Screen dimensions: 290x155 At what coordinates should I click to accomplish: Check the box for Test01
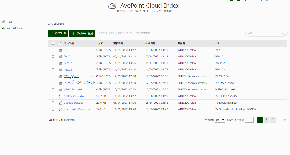tap(53, 57)
